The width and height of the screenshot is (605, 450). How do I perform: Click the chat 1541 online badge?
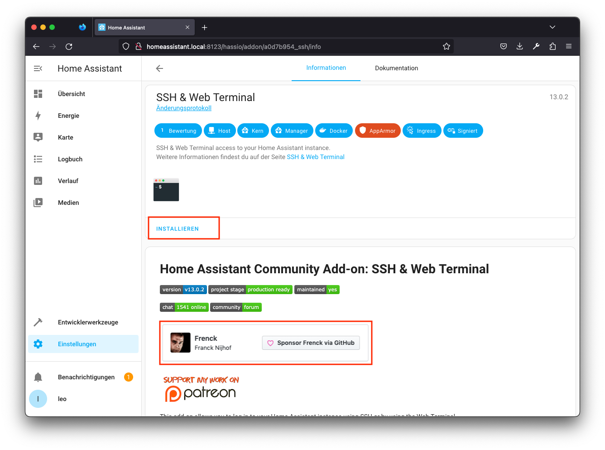pos(184,307)
